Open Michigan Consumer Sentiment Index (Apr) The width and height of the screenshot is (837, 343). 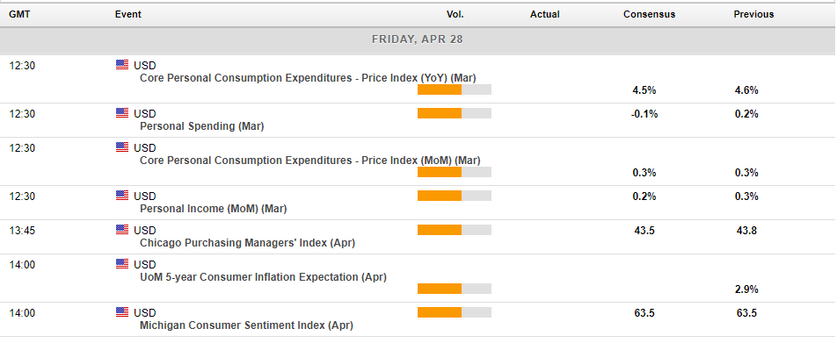click(x=246, y=325)
